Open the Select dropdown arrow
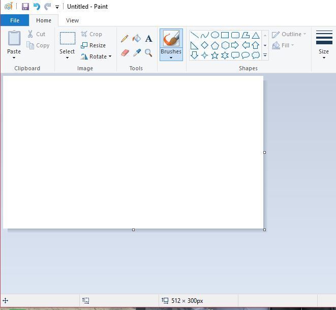Screen dimensions: 336x310 (67, 58)
